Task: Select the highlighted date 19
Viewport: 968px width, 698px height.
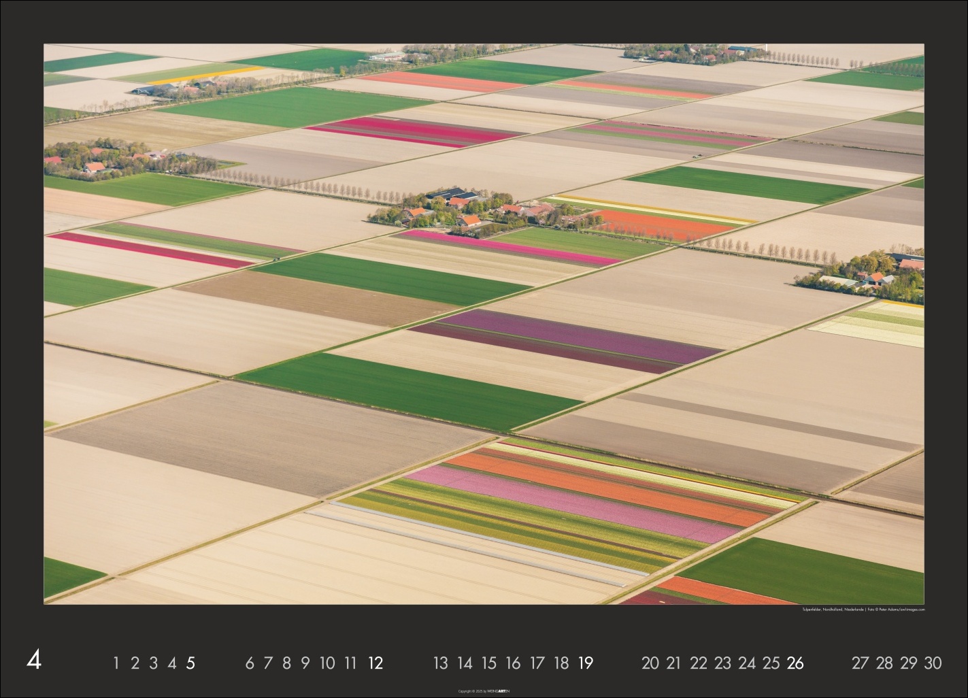Action: click(x=585, y=663)
